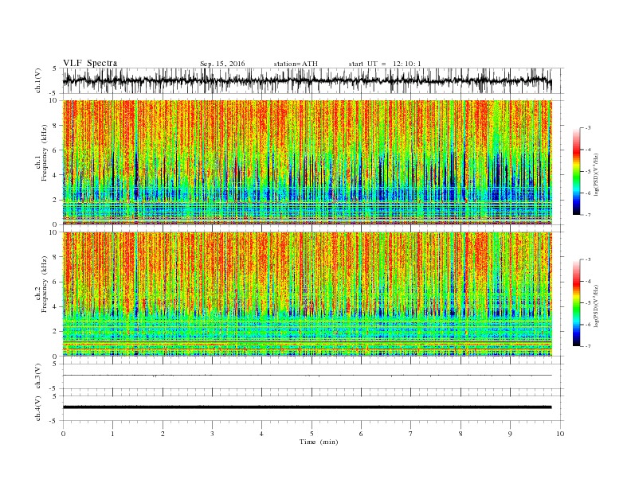Screen dimensions: 631x487
Task: Click the "VLF Spectra" plot title
Action: [90, 63]
